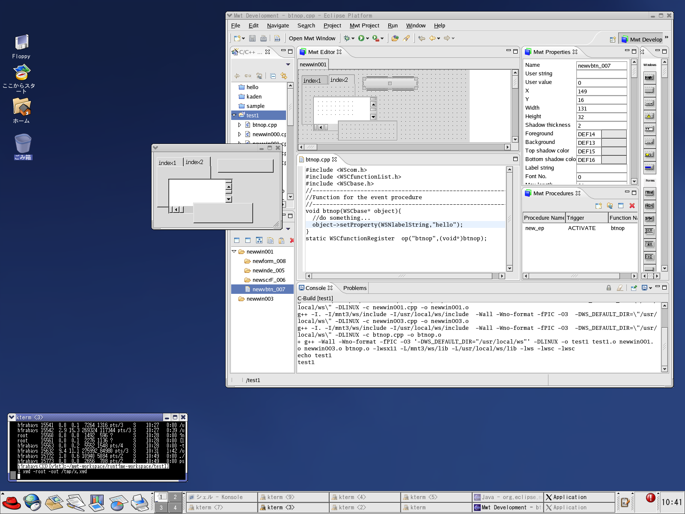Open the Navigate menu
This screenshot has height=514, width=685.
point(278,25)
